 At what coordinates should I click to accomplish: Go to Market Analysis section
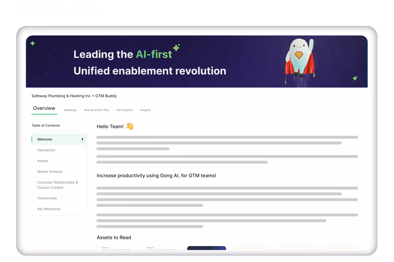pyautogui.click(x=50, y=172)
